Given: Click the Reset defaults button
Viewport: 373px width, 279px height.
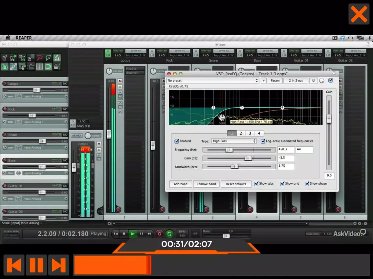Looking at the screenshot, I should 236,184.
